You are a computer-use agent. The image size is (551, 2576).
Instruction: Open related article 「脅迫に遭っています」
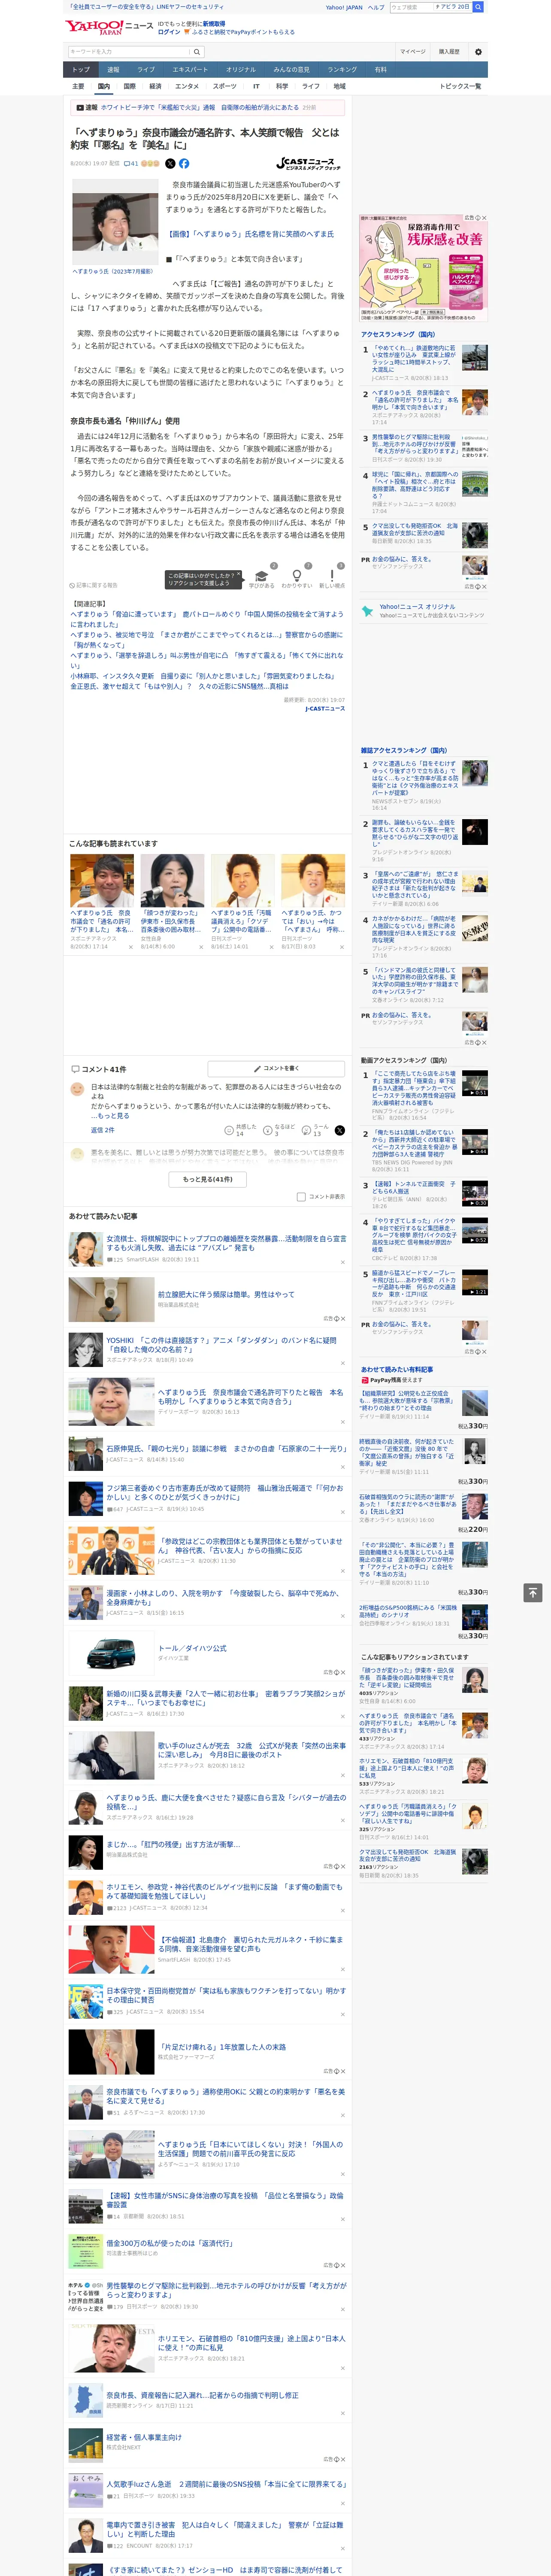tap(206, 619)
